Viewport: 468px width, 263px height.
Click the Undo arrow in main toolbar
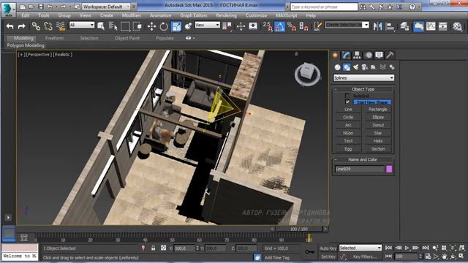(x=10, y=26)
